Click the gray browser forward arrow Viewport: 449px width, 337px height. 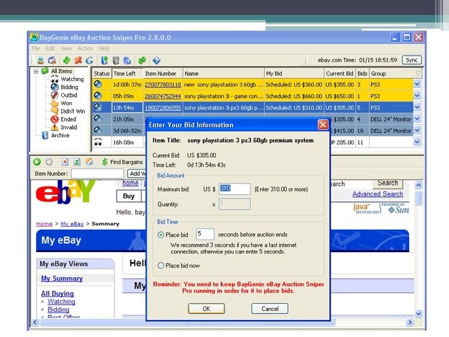click(49, 162)
